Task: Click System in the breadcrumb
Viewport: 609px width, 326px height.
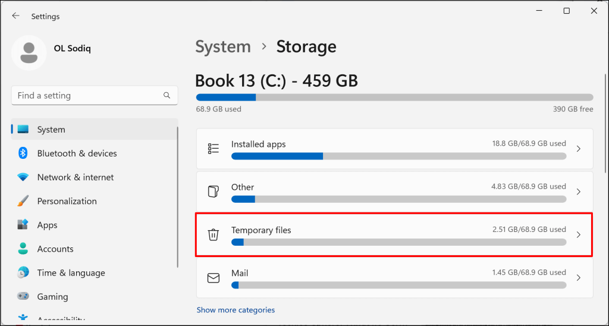Action: point(223,46)
